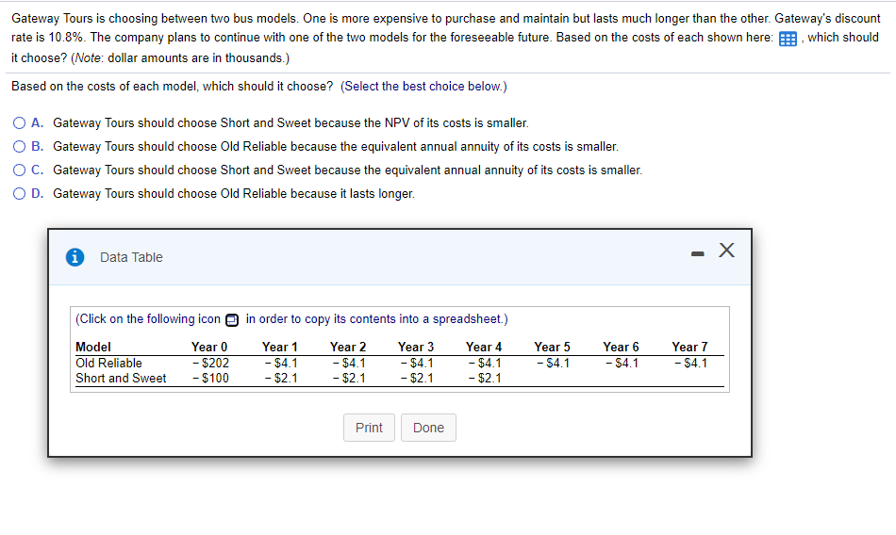
Task: Click the -$100 cell
Action: 210,378
